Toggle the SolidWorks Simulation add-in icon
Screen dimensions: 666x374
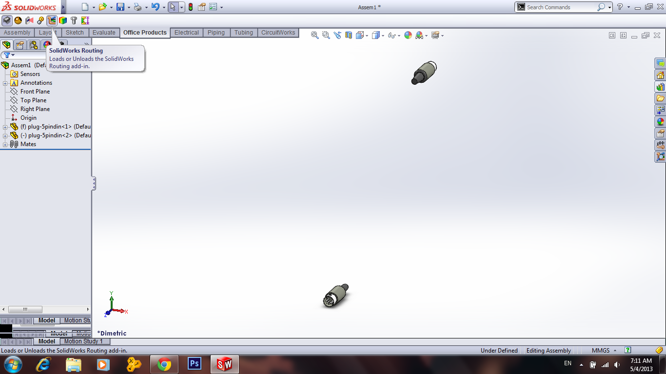pyautogui.click(x=63, y=20)
